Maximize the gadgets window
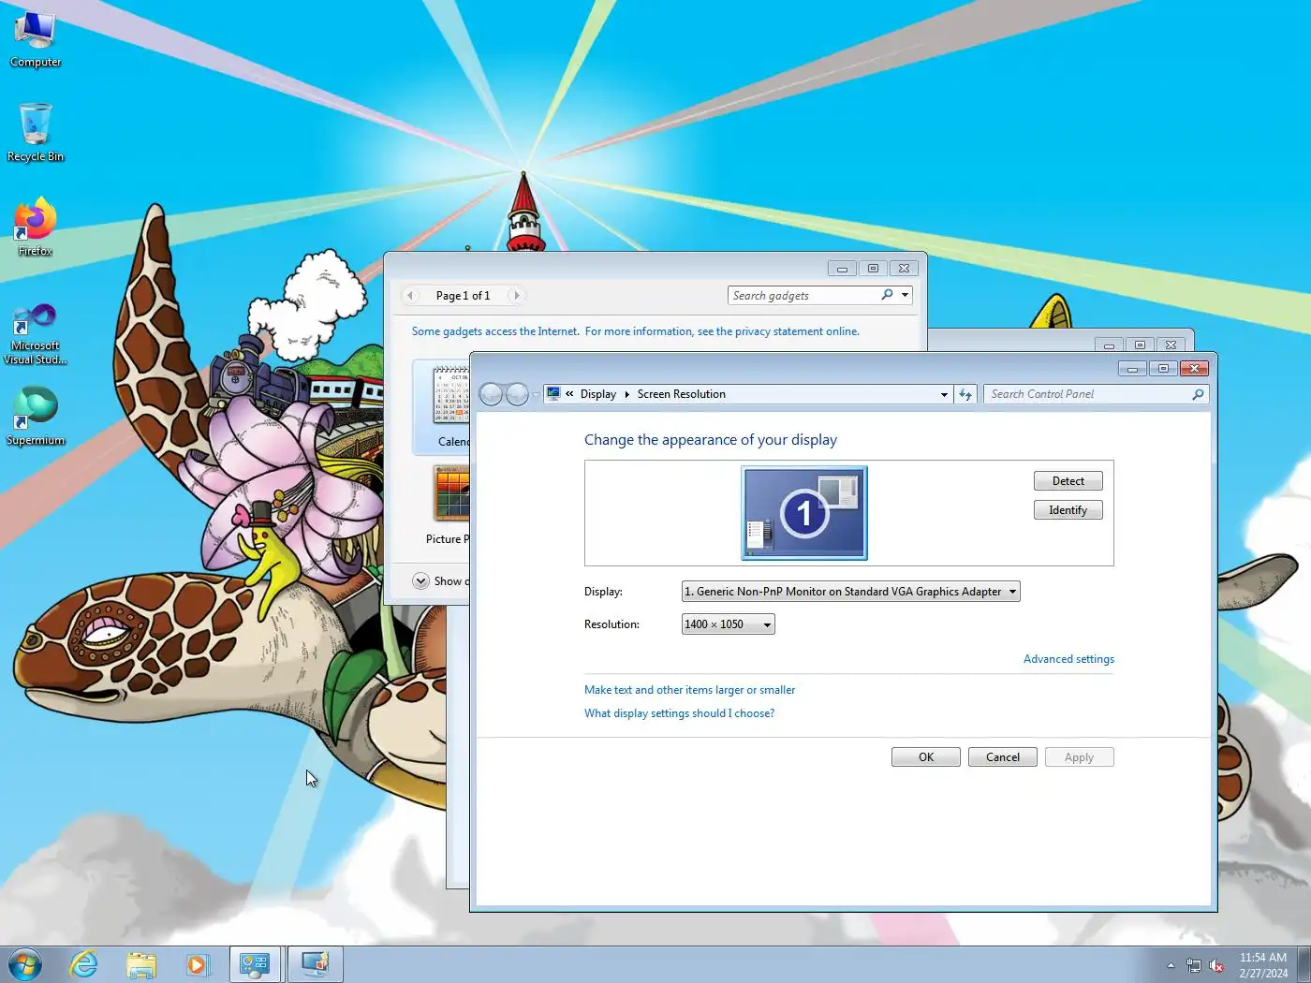 coord(873,269)
